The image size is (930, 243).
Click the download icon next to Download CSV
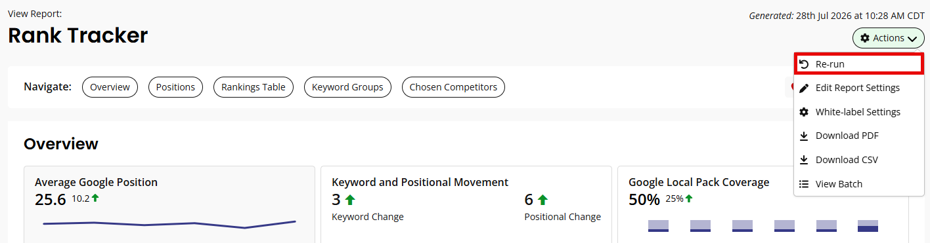click(x=804, y=160)
